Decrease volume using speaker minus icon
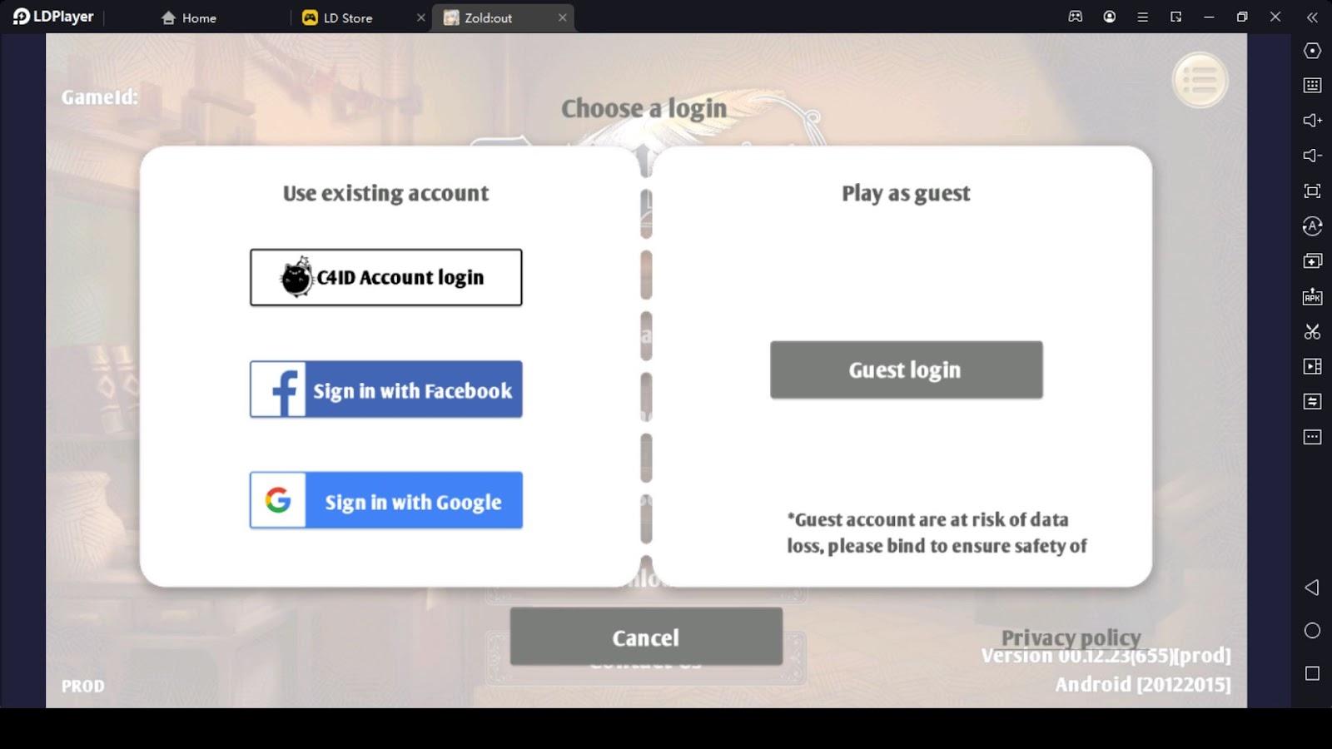The width and height of the screenshot is (1332, 749). [1312, 156]
